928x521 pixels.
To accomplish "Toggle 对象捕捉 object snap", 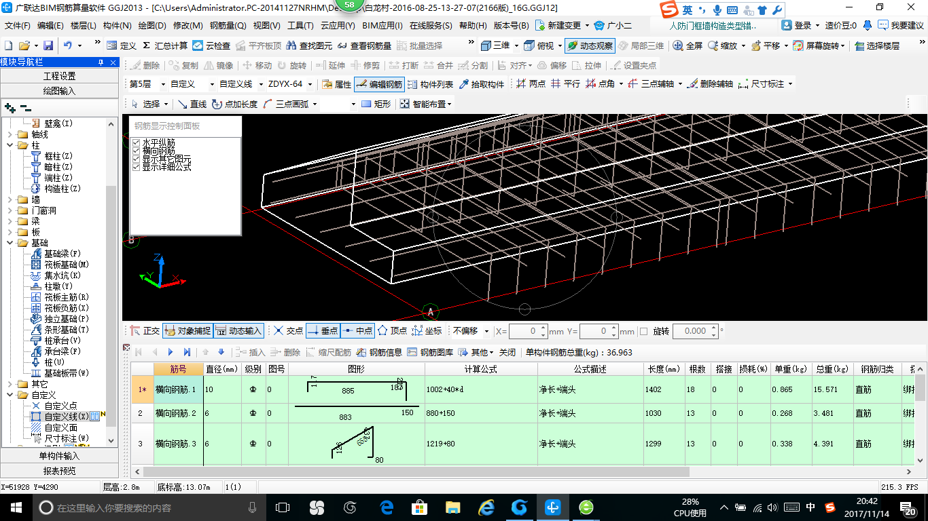I will pos(188,331).
